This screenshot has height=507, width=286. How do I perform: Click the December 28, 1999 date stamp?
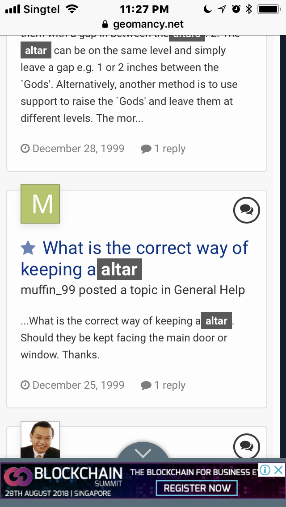tap(78, 149)
